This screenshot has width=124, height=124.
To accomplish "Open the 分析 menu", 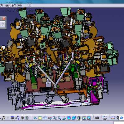I will pos(7,6).
